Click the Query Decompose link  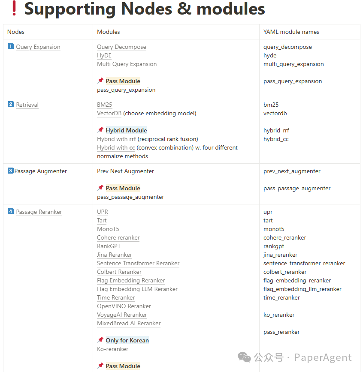pos(121,47)
